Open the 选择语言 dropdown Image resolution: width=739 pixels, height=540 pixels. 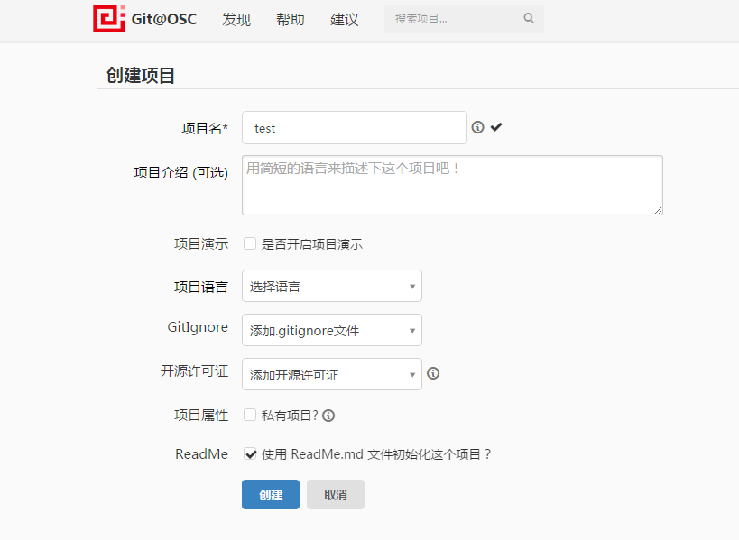331,286
